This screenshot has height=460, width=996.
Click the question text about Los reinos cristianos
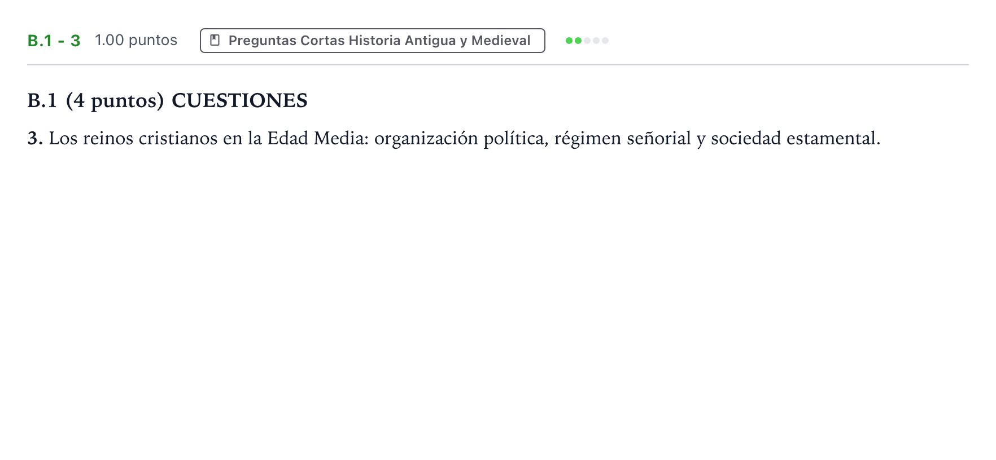(x=454, y=138)
